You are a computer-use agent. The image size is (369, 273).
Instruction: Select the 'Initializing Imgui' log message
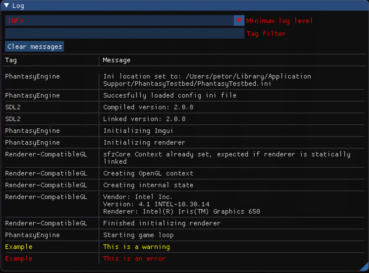pyautogui.click(x=138, y=131)
